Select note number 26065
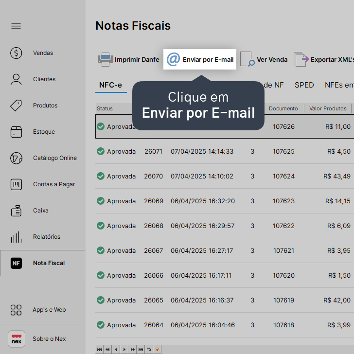This screenshot has height=354, width=354. [x=154, y=301]
